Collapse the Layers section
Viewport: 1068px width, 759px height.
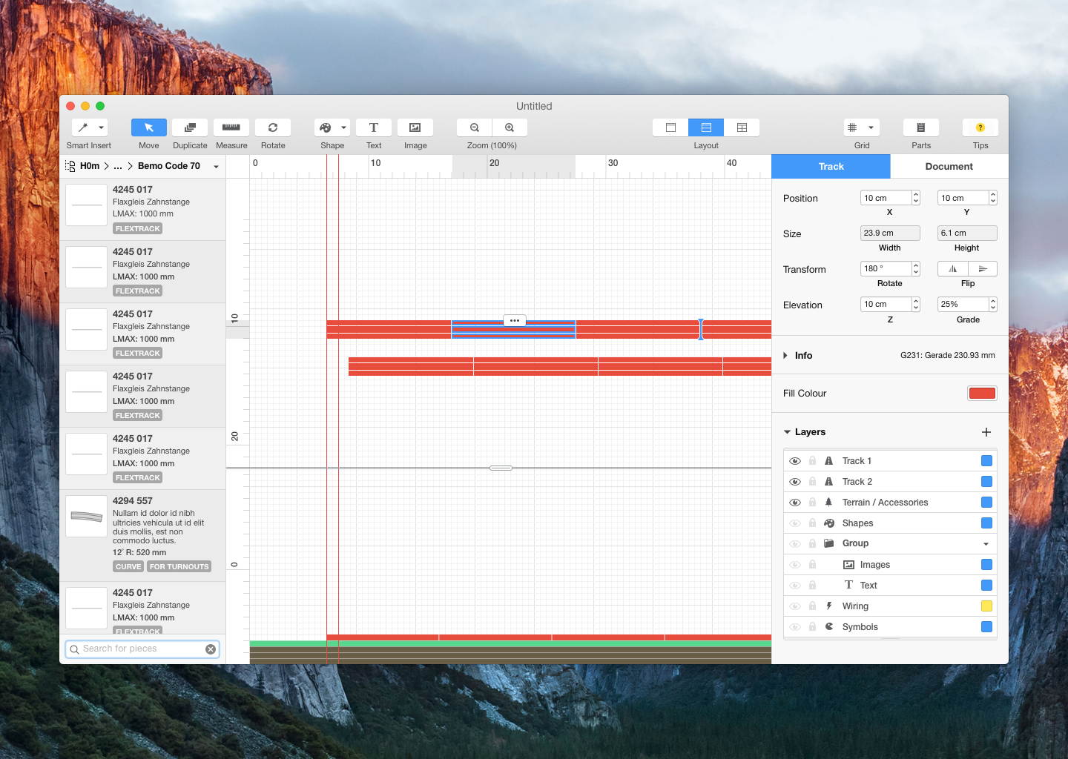tap(787, 432)
